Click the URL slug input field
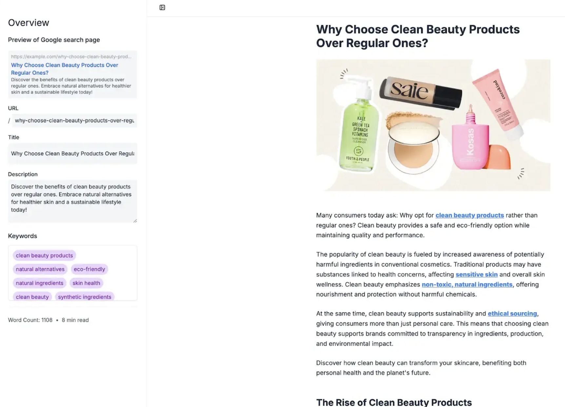The image size is (565, 407). tap(74, 121)
